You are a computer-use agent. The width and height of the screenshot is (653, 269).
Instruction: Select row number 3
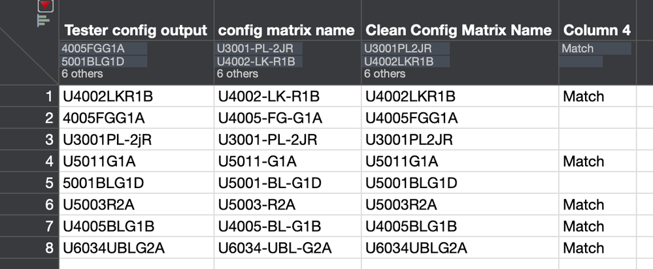pyautogui.click(x=48, y=140)
